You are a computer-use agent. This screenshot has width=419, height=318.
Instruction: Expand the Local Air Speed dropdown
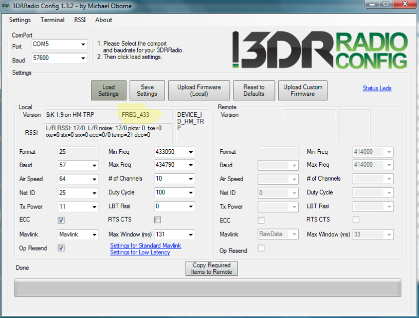(78, 179)
